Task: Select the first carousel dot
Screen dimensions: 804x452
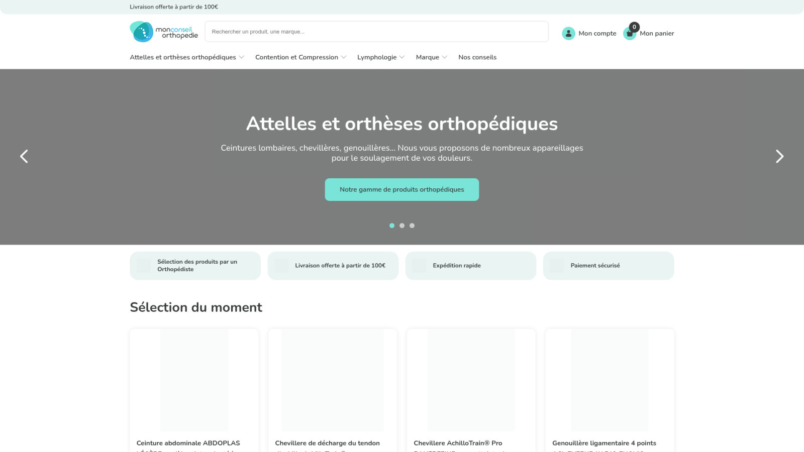Action: click(x=392, y=225)
